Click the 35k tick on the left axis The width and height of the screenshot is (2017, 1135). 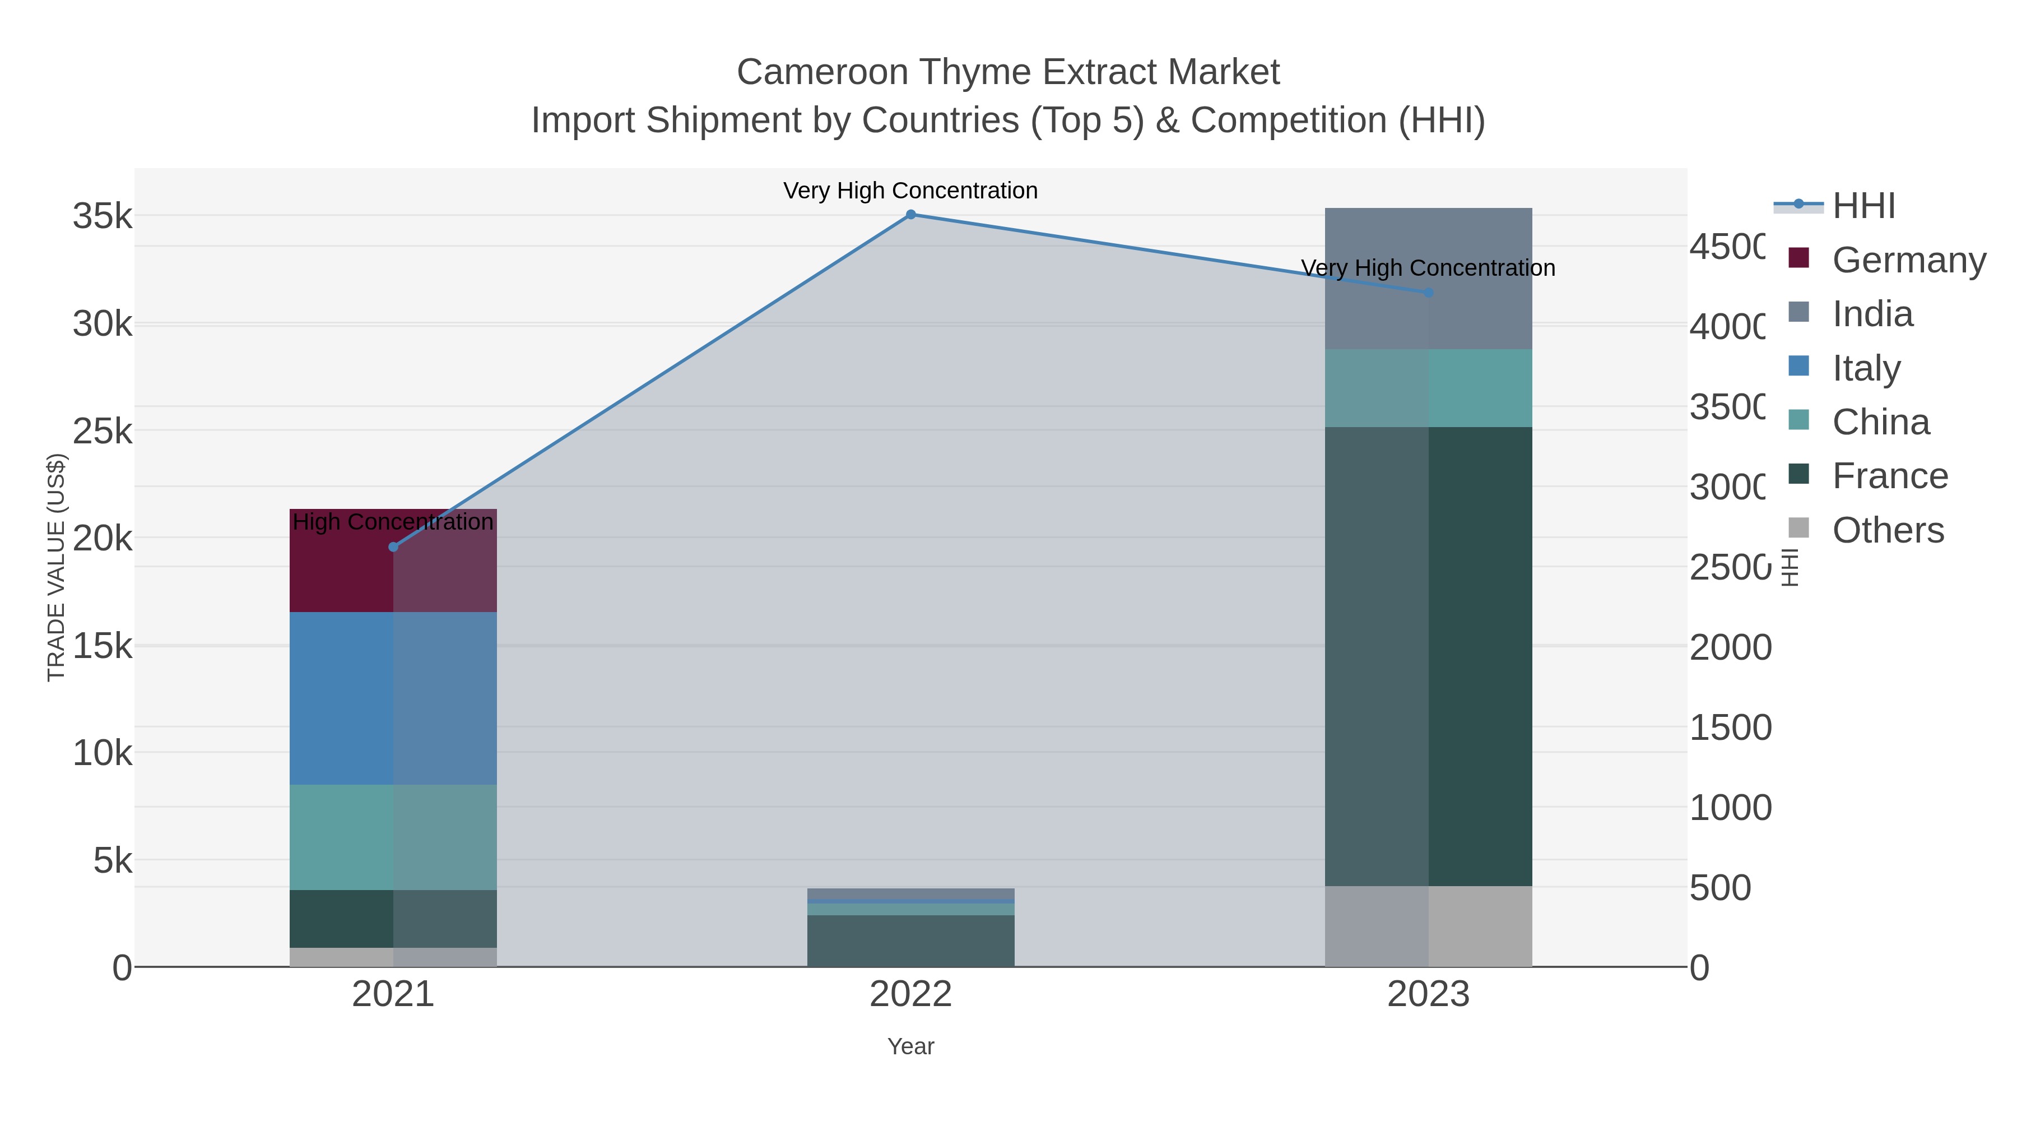pyautogui.click(x=103, y=216)
